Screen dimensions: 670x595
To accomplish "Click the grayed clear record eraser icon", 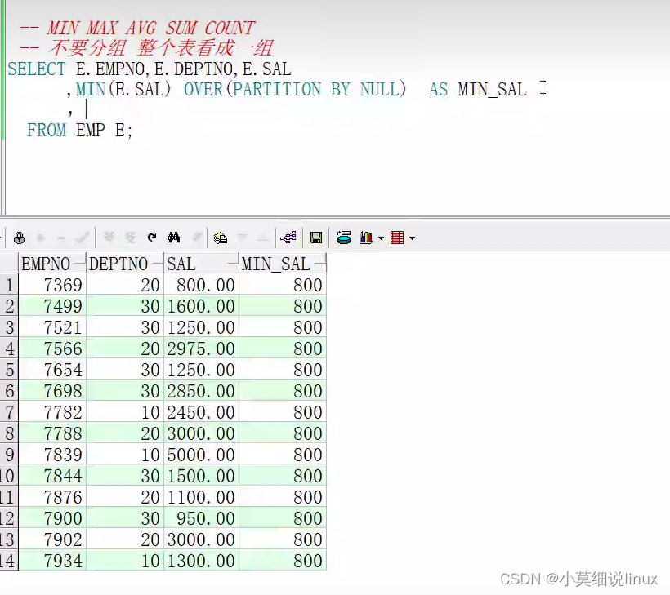I will (x=197, y=238).
